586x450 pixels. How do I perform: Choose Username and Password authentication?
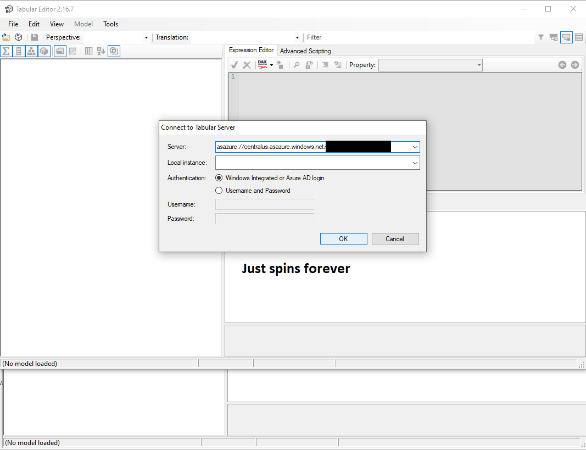[x=219, y=190]
